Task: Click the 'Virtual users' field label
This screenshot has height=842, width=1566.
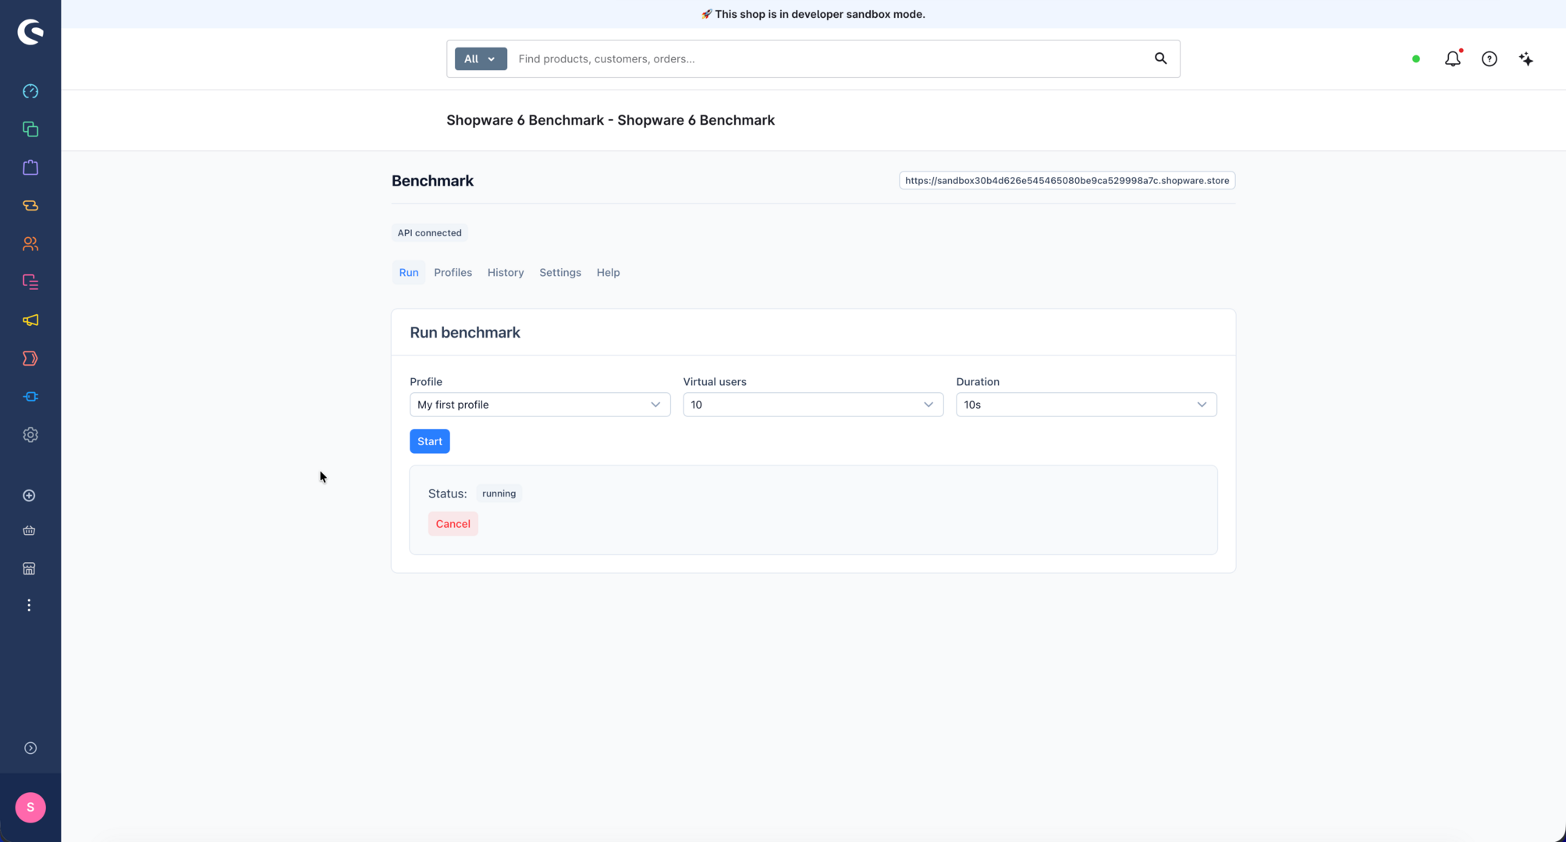Action: coord(715,382)
